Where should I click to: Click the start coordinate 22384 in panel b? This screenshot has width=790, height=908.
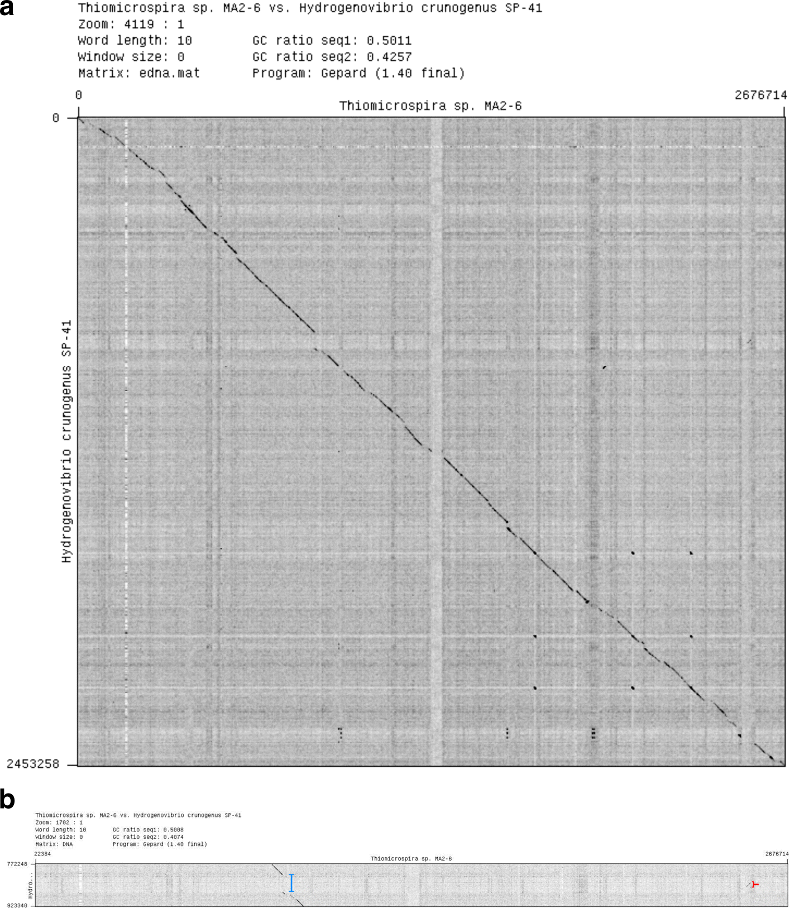click(42, 854)
